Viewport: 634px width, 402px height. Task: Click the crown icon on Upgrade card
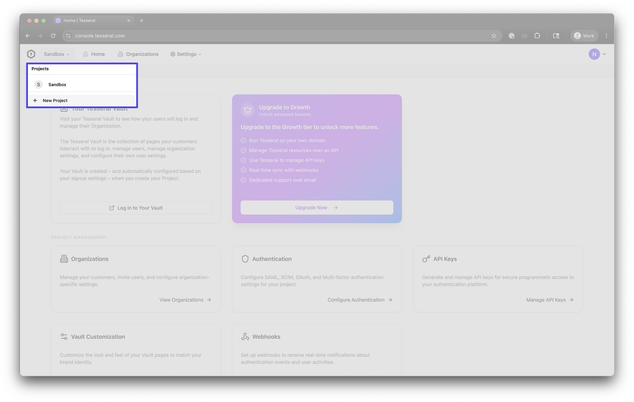pyautogui.click(x=248, y=110)
